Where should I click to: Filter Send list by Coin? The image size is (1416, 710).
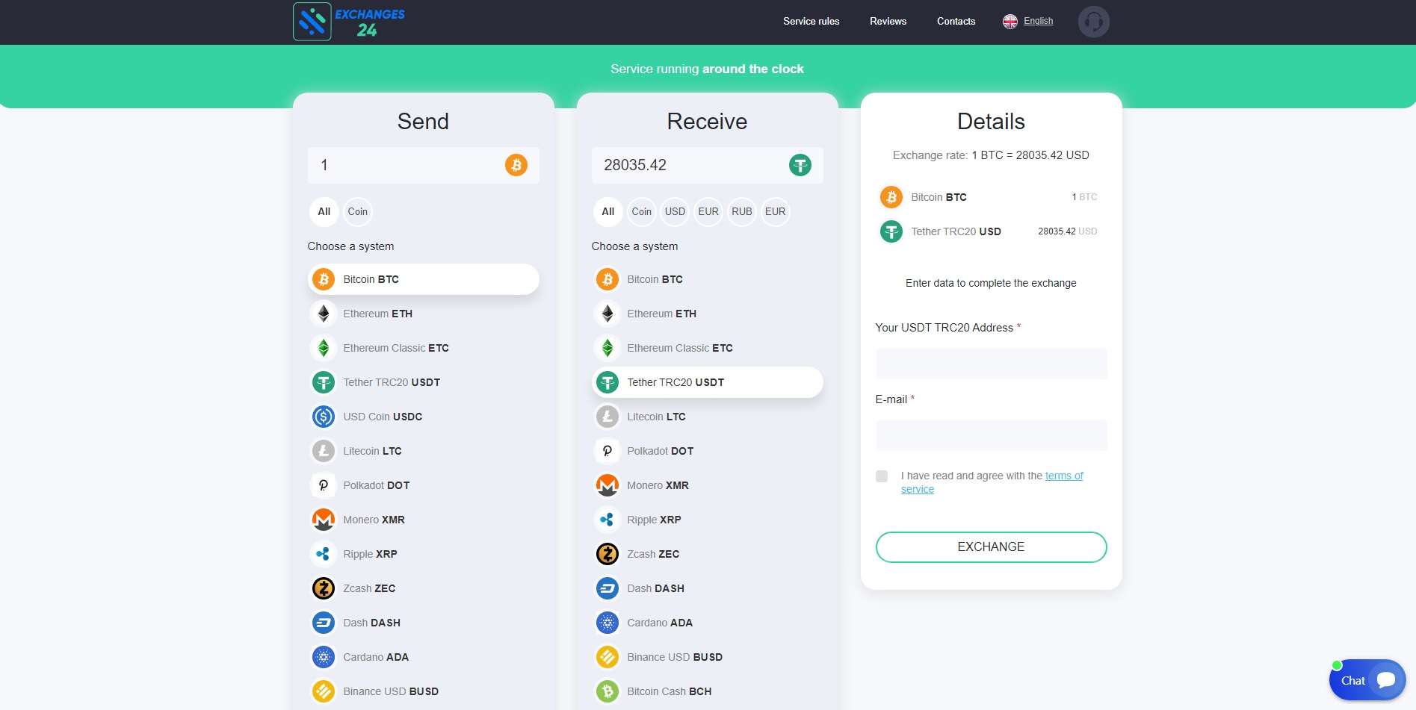pyautogui.click(x=358, y=211)
